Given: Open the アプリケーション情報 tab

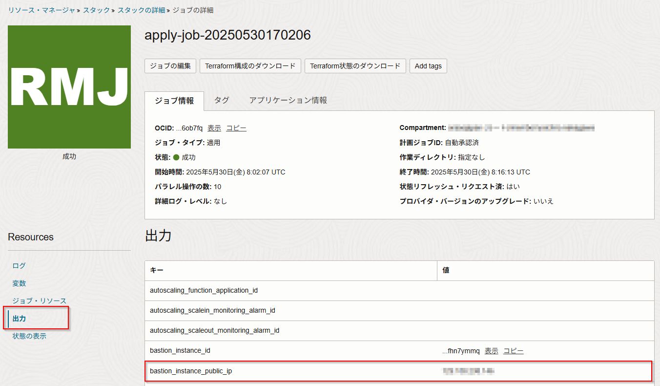Looking at the screenshot, I should [x=288, y=100].
